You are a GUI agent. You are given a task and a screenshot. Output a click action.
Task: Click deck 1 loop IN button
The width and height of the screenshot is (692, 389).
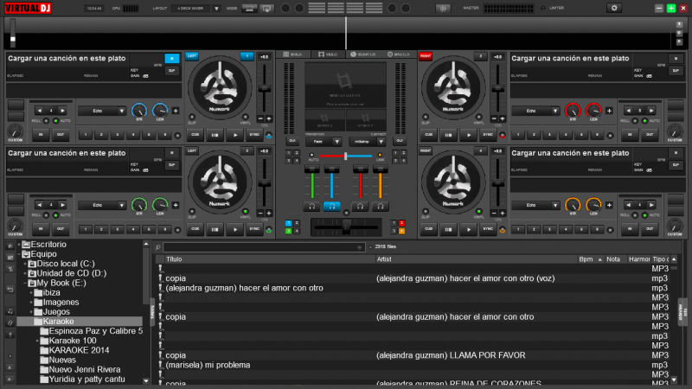(41, 135)
